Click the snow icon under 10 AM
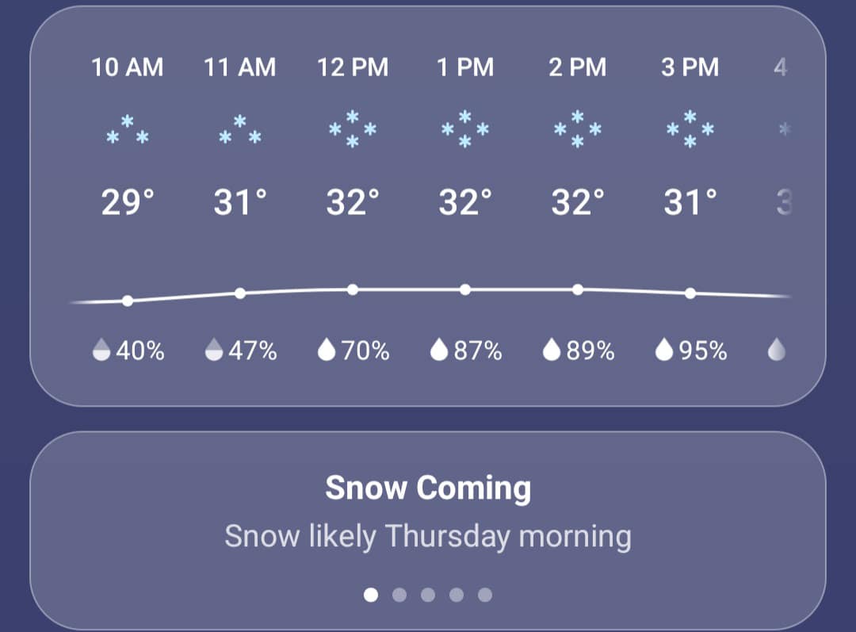This screenshot has width=856, height=632. point(128,131)
